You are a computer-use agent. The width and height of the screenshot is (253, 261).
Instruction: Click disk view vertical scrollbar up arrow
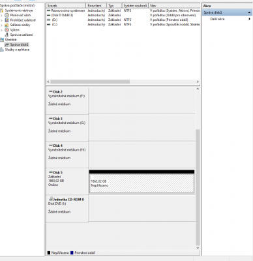[x=198, y=89]
